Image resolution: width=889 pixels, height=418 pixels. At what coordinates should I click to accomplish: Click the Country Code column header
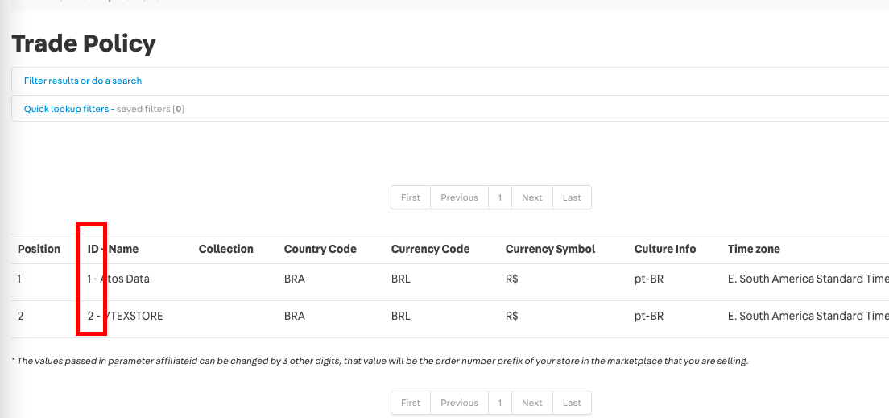[320, 249]
